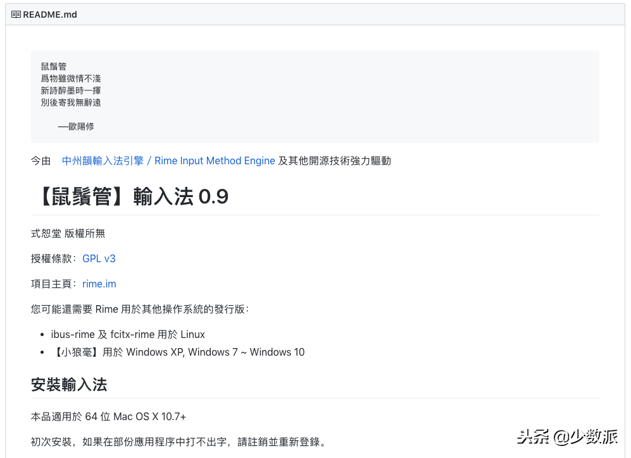Click the 【鼠鬚管】輸入法 0.9 heading
This screenshot has height=458, width=631.
[134, 196]
